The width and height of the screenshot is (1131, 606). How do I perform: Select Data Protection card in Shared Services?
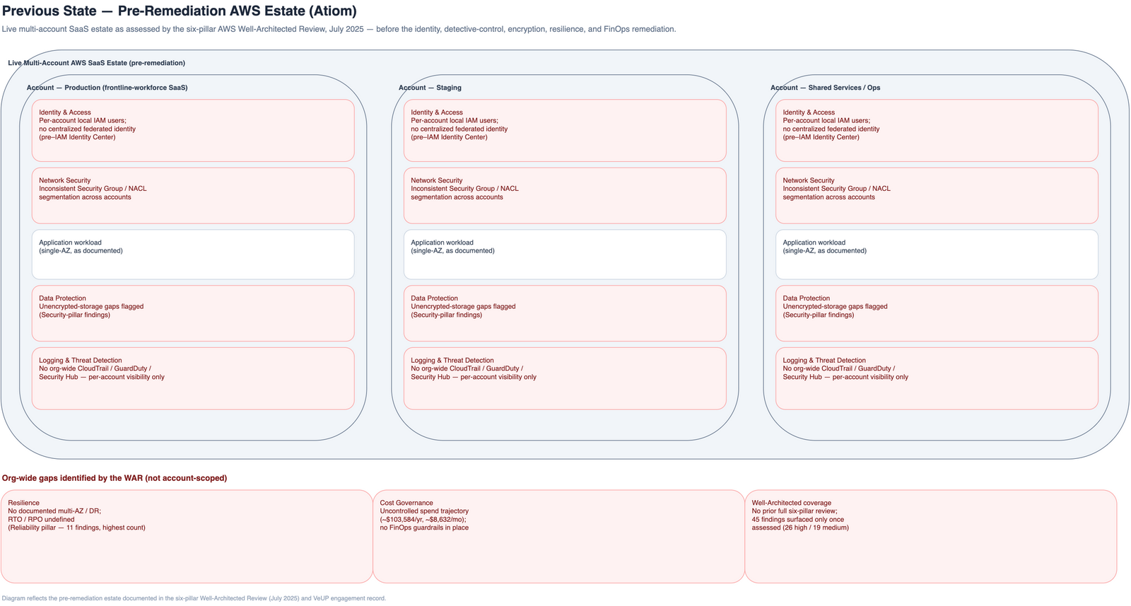pyautogui.click(x=937, y=313)
